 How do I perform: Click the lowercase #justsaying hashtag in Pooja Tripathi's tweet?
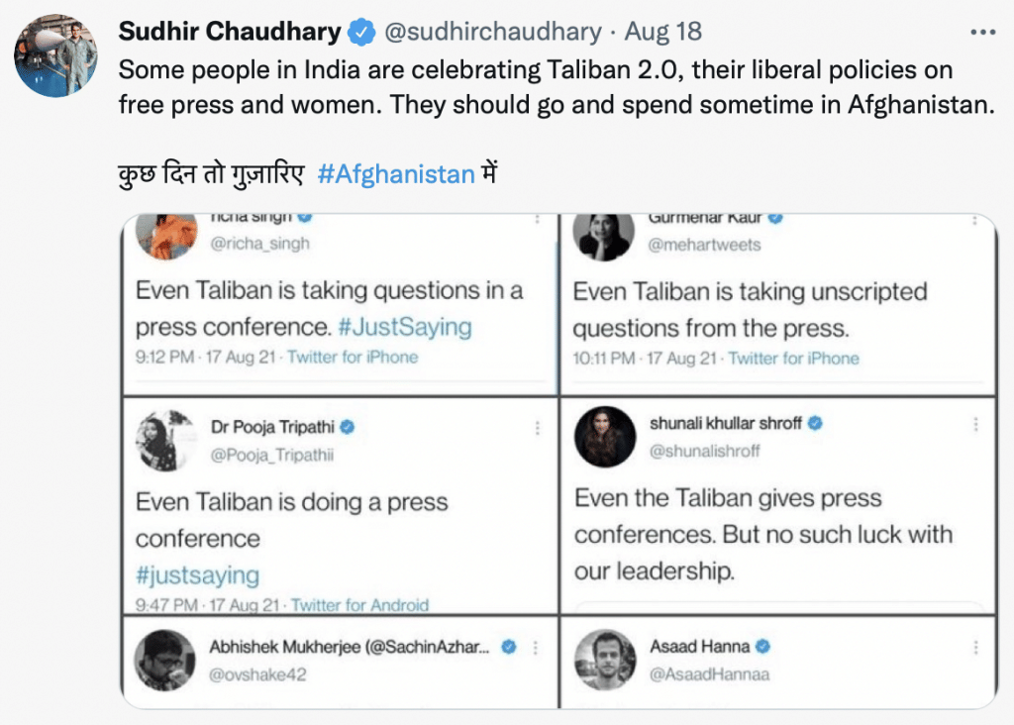coord(197,574)
